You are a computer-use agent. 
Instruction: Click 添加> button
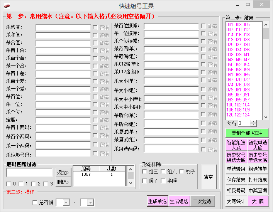click(x=63, y=173)
